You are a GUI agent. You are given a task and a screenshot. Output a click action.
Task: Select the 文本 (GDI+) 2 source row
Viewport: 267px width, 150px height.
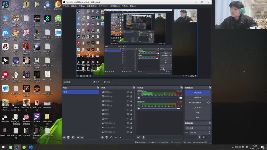pyautogui.click(x=117, y=128)
